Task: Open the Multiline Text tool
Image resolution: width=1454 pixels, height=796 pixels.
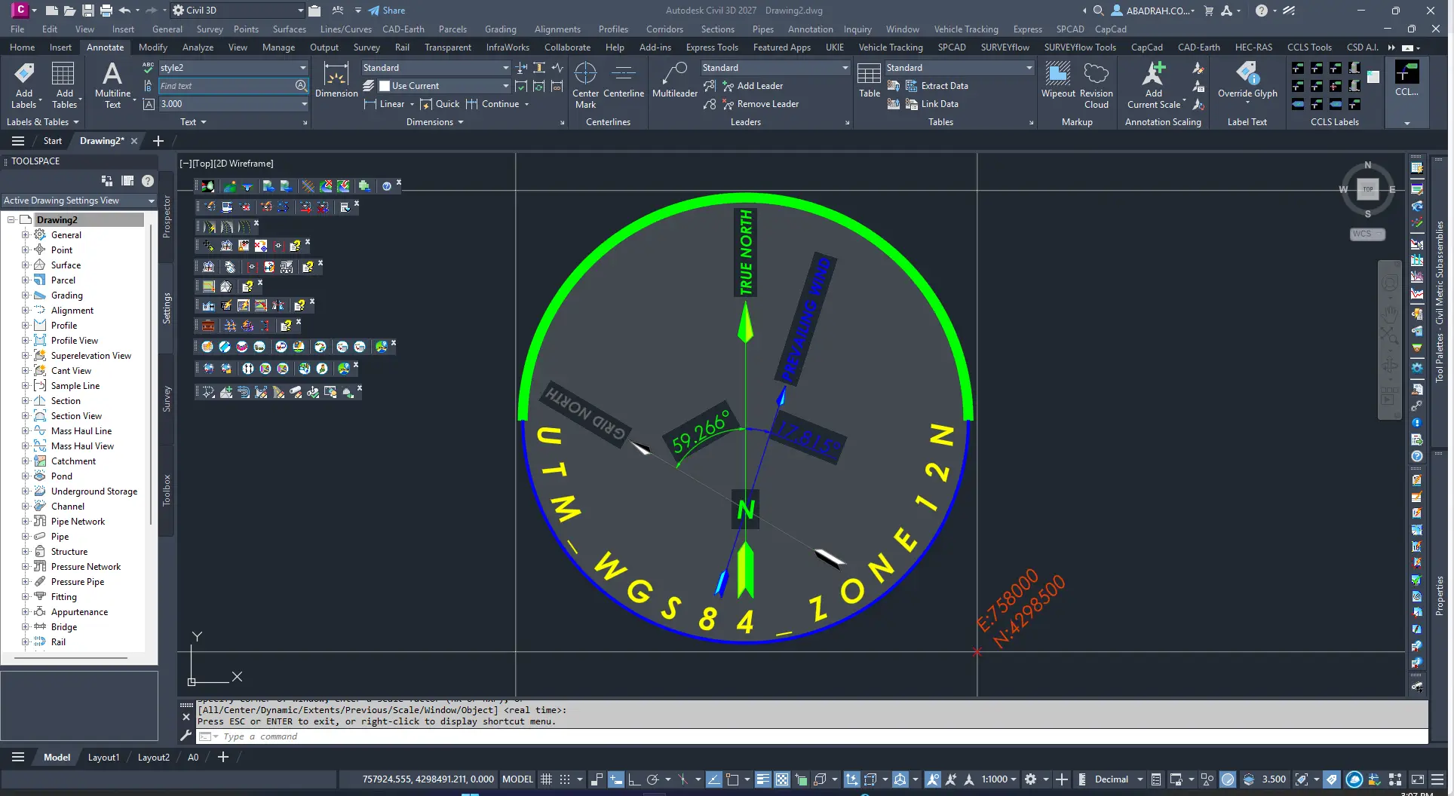Action: (x=112, y=85)
